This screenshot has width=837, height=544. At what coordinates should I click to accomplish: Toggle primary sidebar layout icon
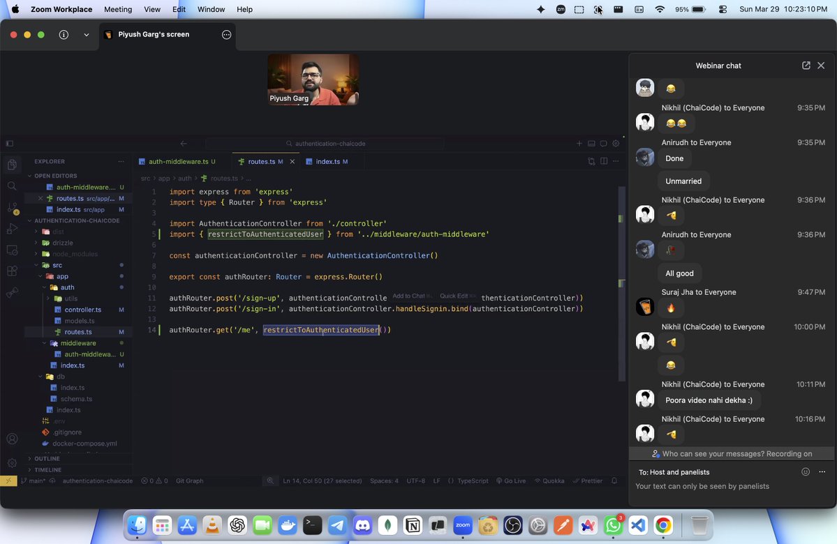[9, 144]
